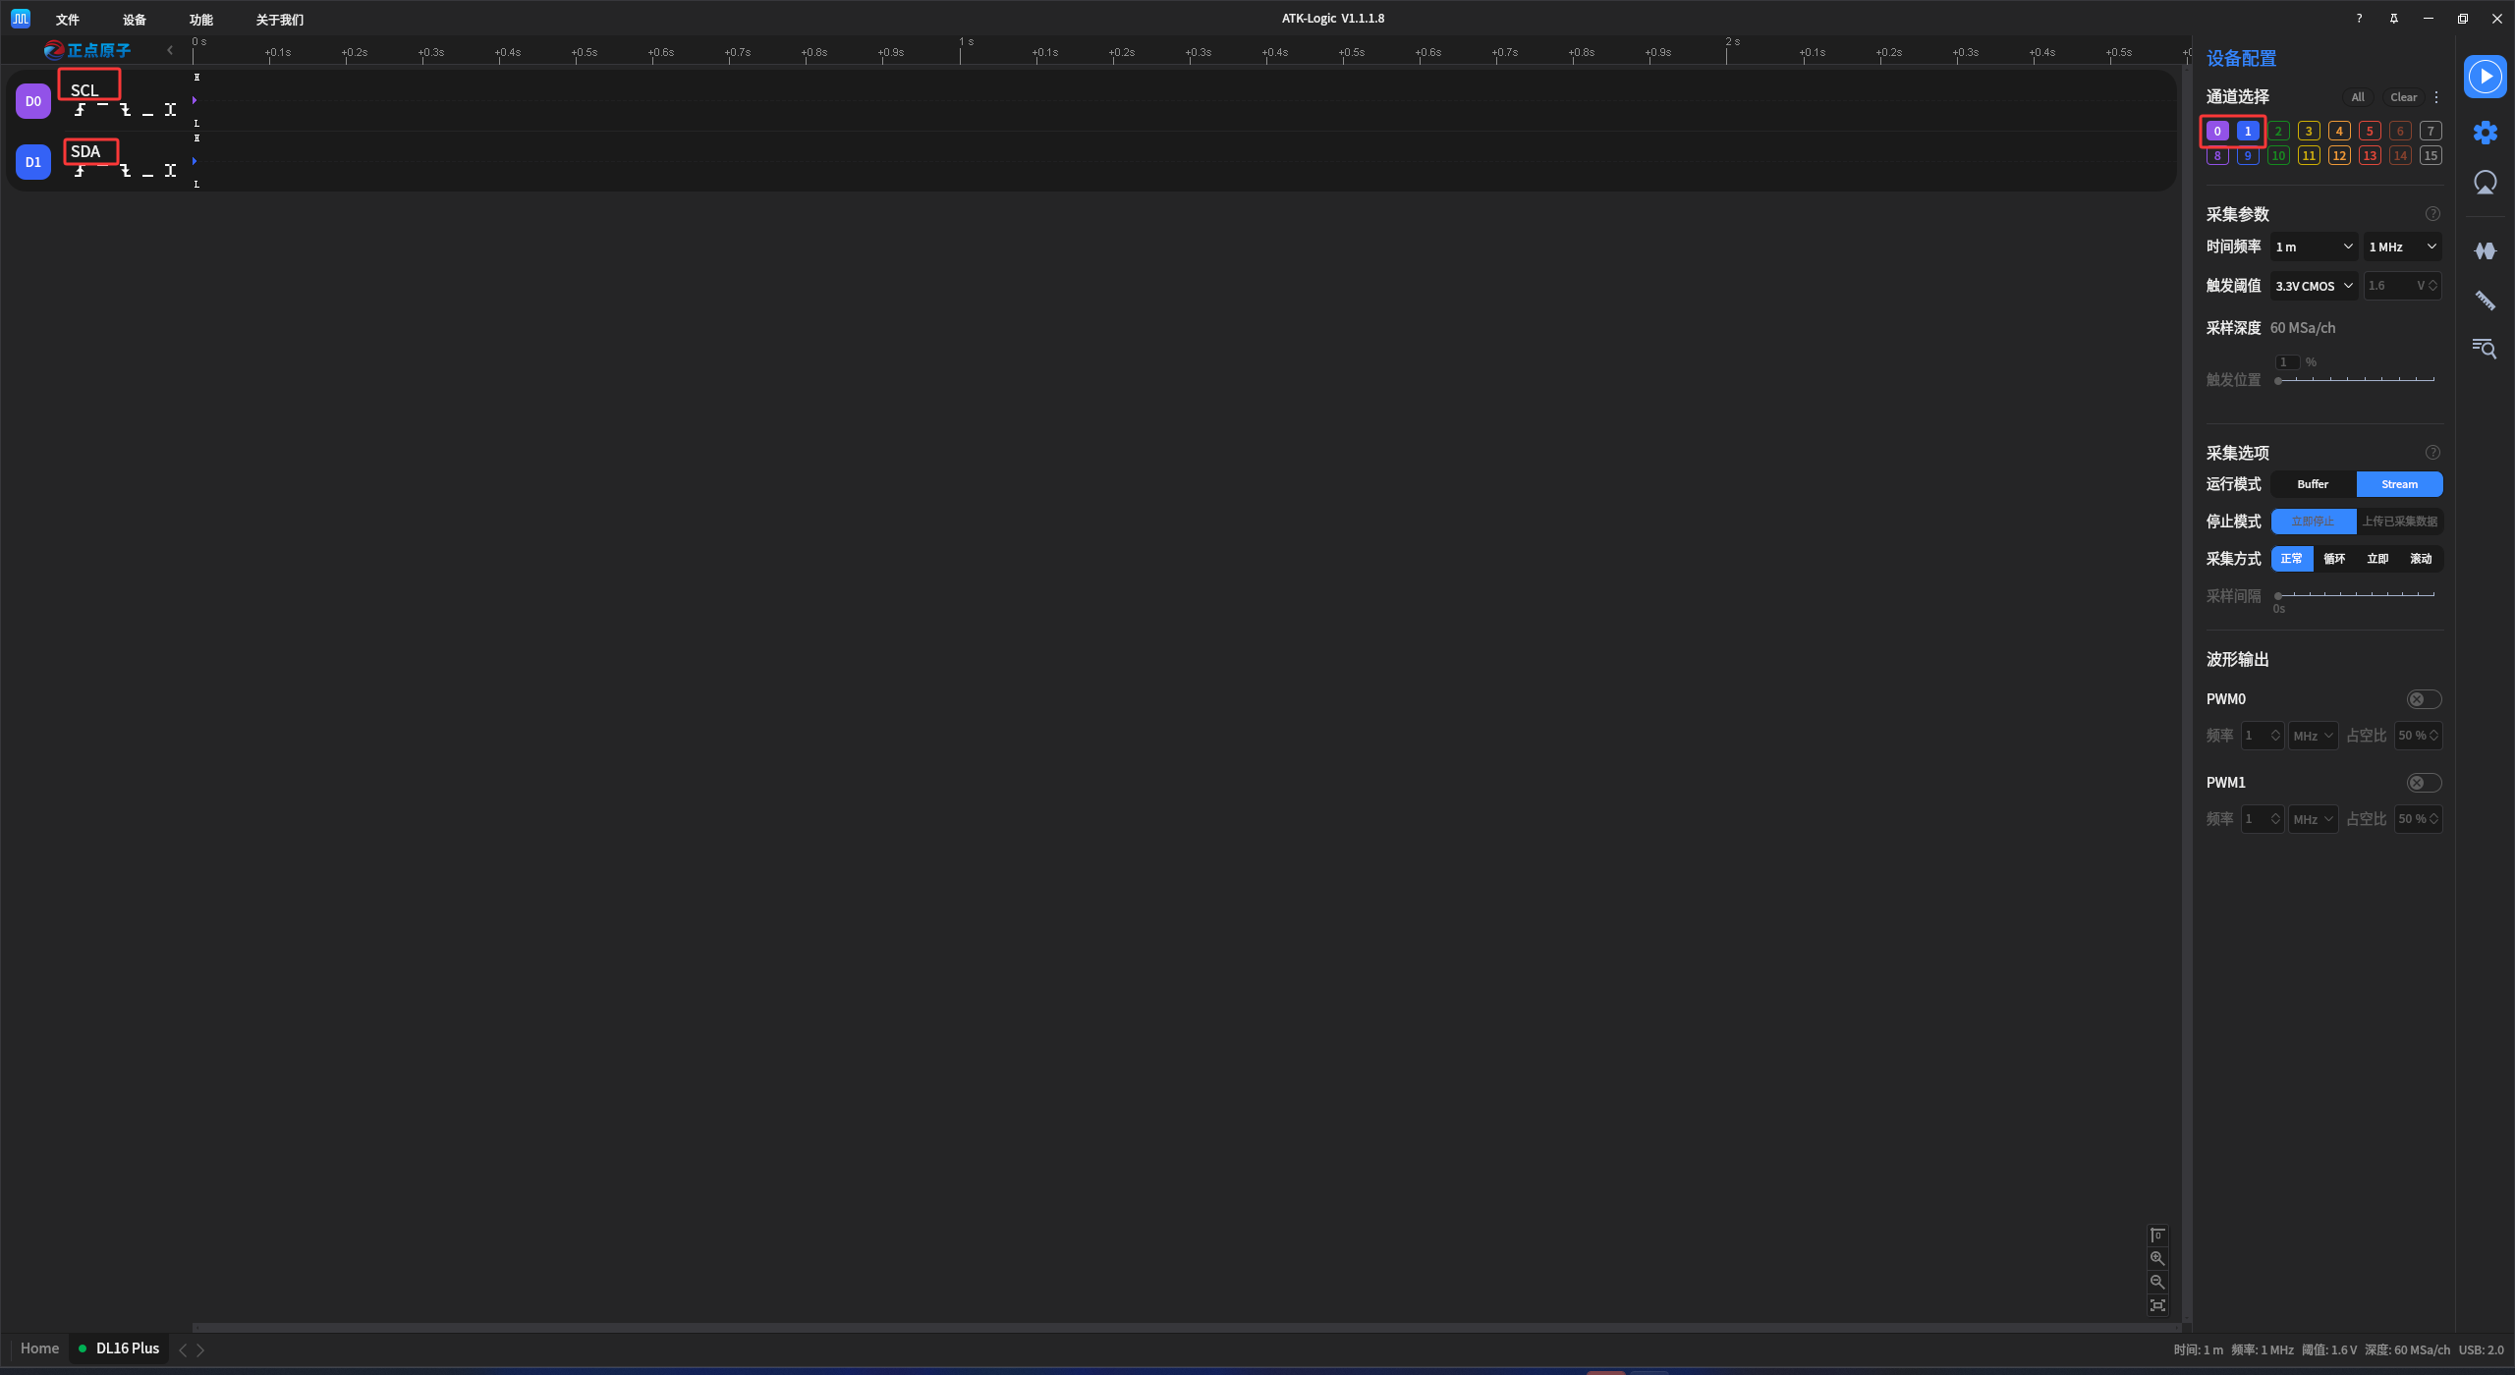The image size is (2515, 1375).
Task: Turn on PWM1 waveform output switch
Action: pos(2424,783)
